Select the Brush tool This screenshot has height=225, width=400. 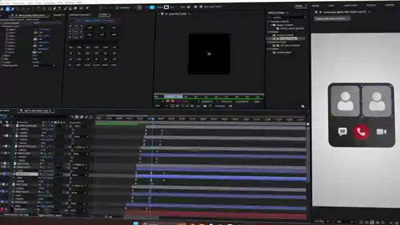(x=66, y=9)
